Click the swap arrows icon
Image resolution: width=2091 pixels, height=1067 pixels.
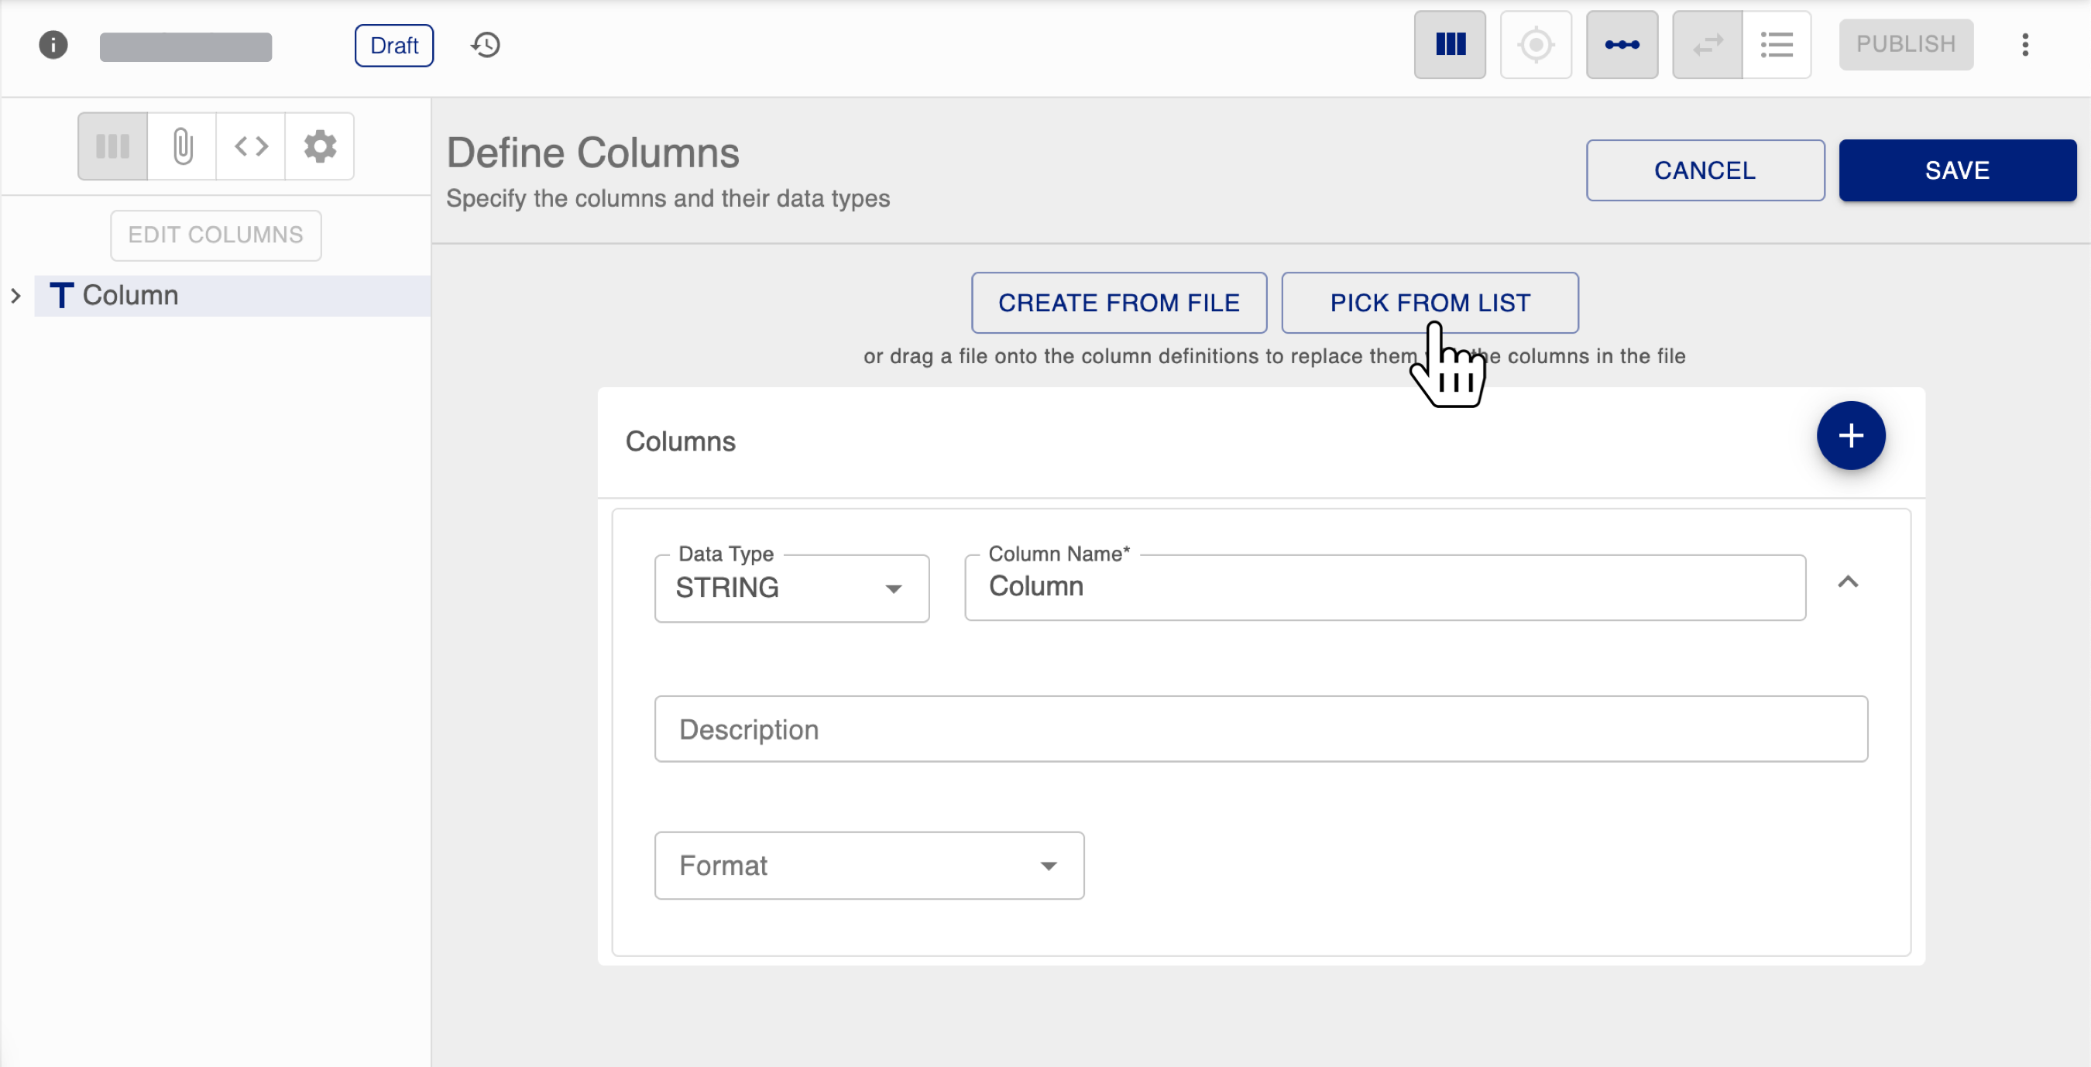click(1707, 45)
